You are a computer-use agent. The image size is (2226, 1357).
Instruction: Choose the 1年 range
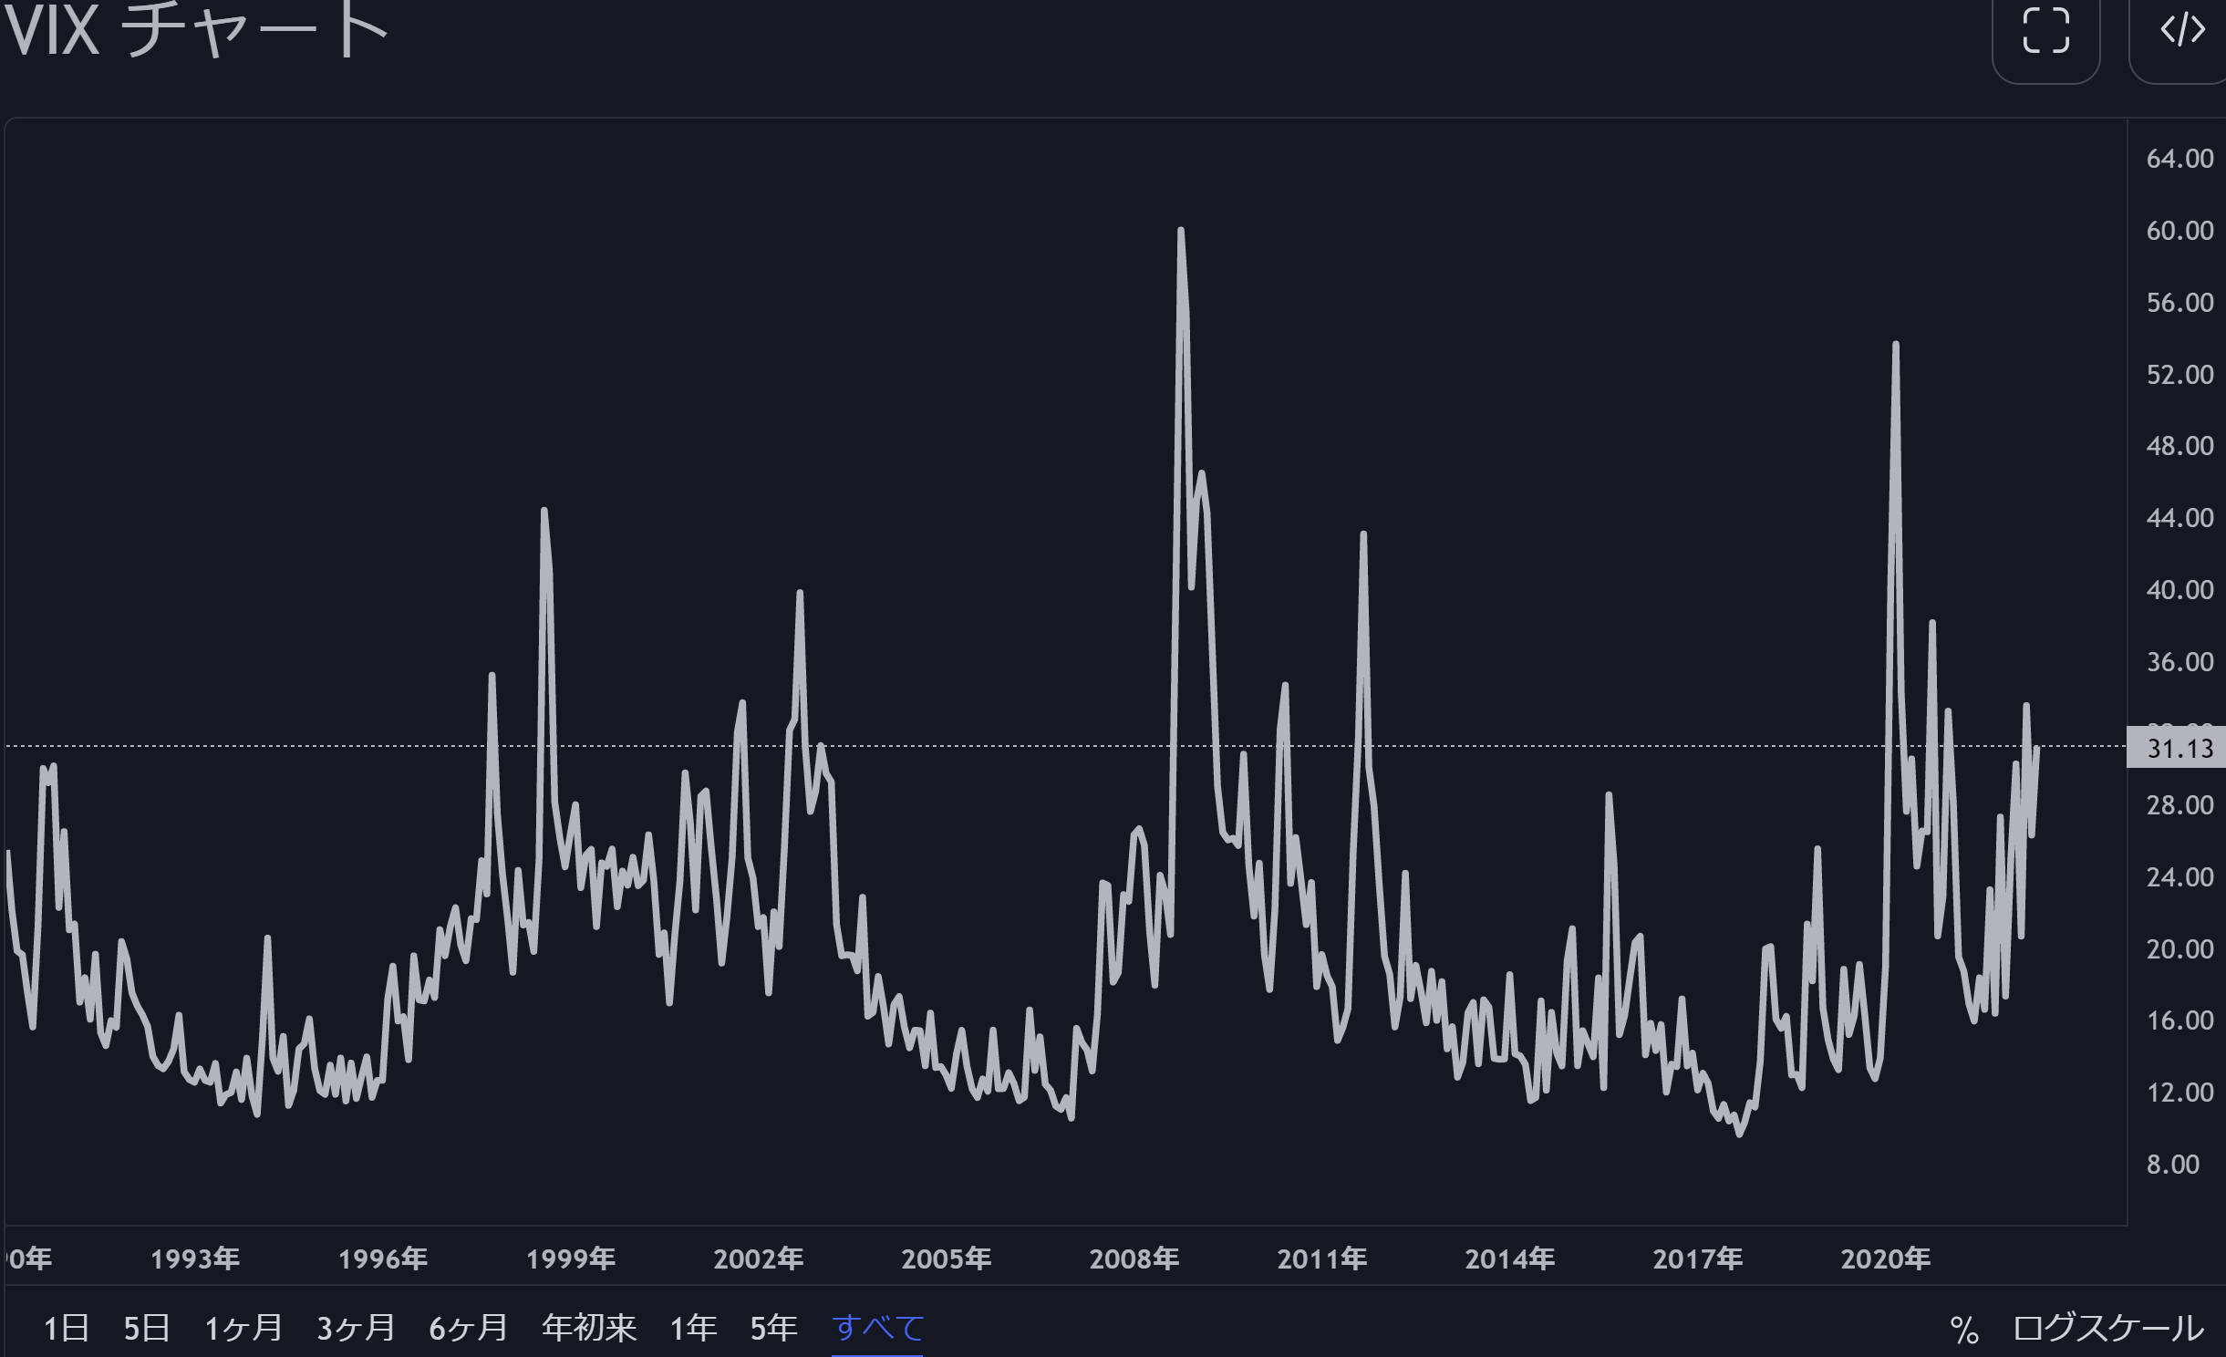click(x=693, y=1328)
